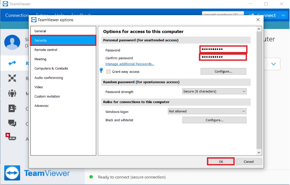Click the blue lightbulb hint icon
This screenshot has width=290, height=185.
pos(101,70)
